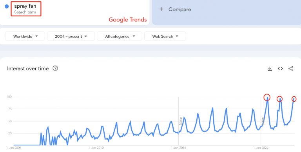The image size is (301, 152).
Task: Click the last red-circled peak on chart
Action: coord(294,99)
